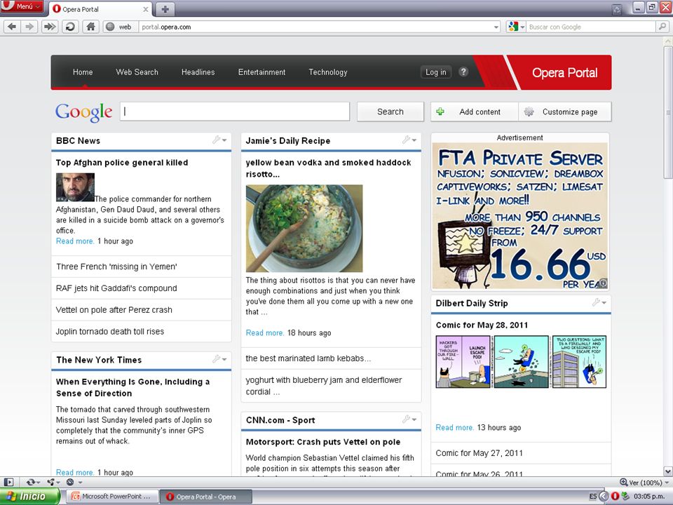The height and width of the screenshot is (505, 673).
Task: Expand the Opera Turbo dropdown arrow
Action: (x=79, y=483)
